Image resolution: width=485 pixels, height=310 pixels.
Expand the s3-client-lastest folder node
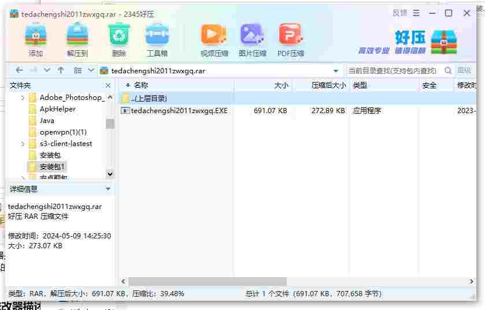[x=23, y=144]
